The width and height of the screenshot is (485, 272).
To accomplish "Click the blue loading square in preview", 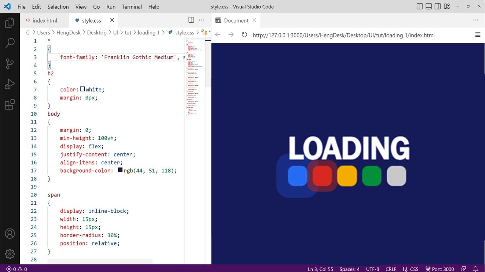I will tap(297, 176).
